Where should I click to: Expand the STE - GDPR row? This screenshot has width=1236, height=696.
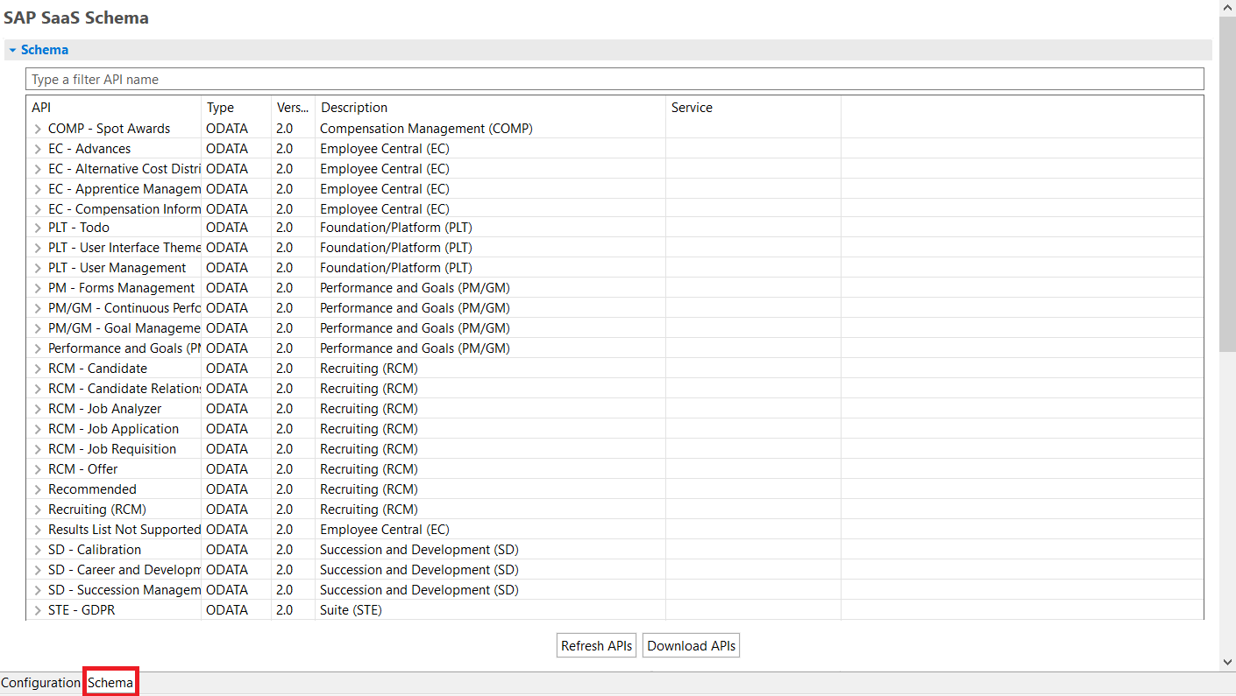[x=37, y=609]
